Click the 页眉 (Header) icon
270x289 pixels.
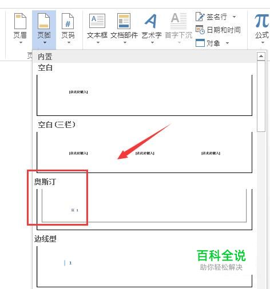point(20,21)
